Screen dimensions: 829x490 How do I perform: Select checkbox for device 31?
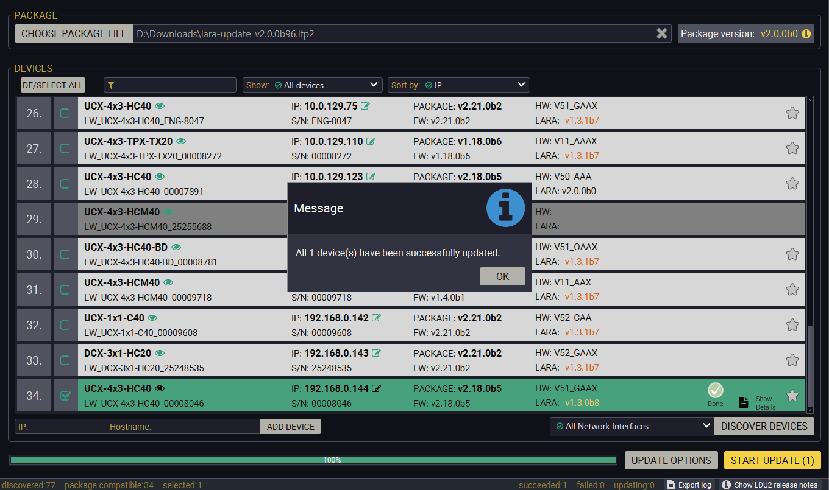tap(65, 290)
